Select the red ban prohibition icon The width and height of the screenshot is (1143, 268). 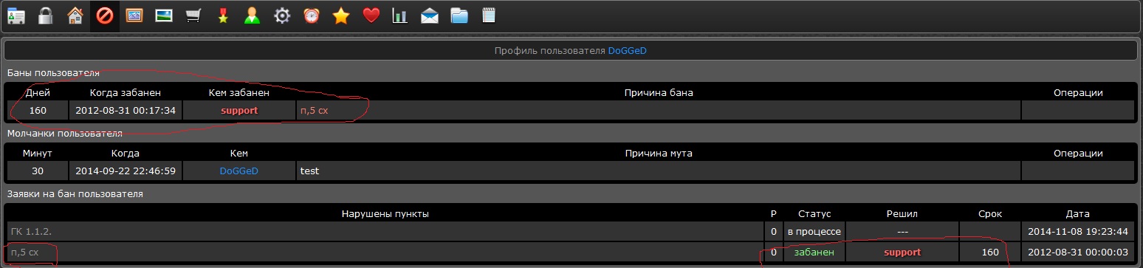[104, 16]
